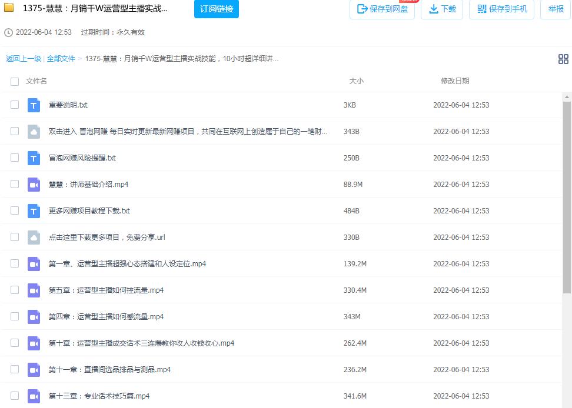This screenshot has height=408, width=572.
Task: Click the video icon for 第十三章：专业话术技巧篇.mp4
Action: click(34, 396)
